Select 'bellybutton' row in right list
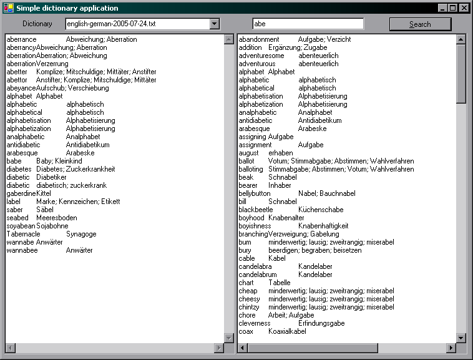473x360 pixels. click(x=297, y=193)
